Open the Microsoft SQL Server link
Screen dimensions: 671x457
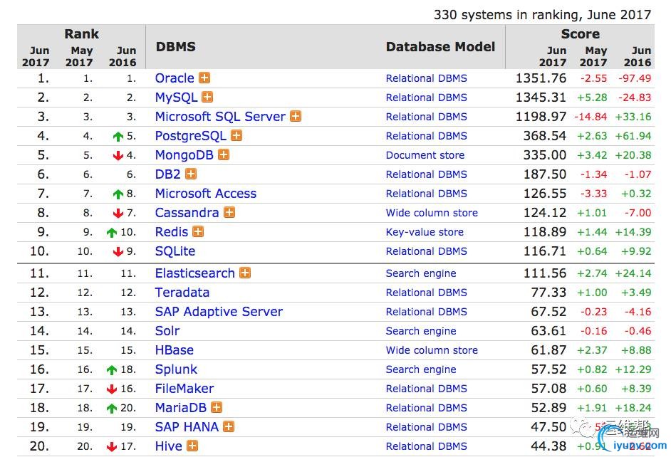(220, 117)
